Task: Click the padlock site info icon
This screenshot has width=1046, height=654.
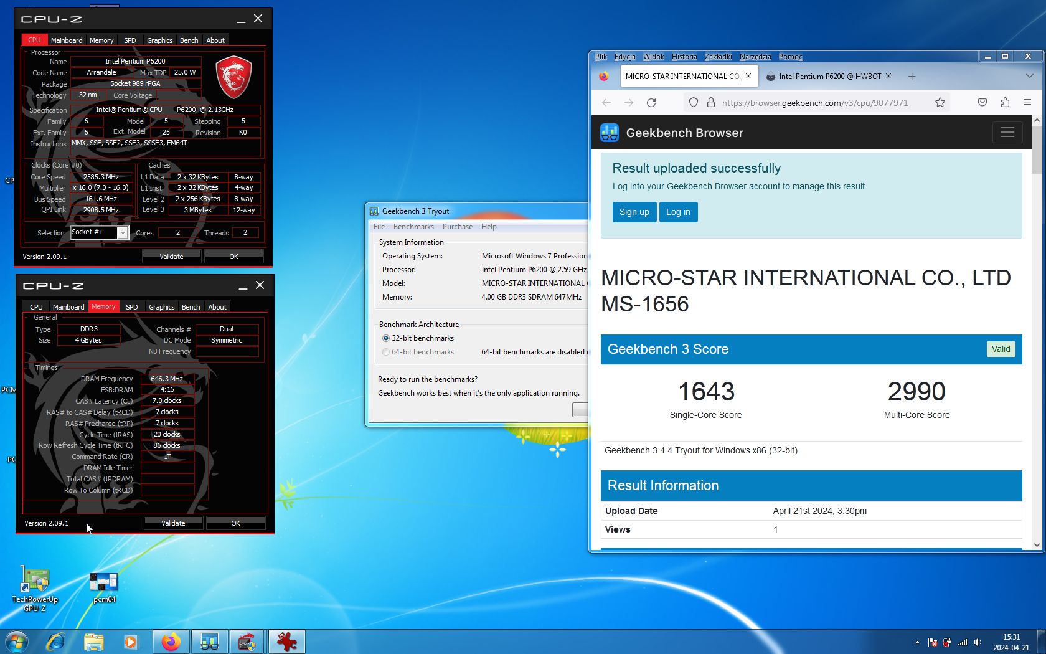Action: [x=710, y=103]
